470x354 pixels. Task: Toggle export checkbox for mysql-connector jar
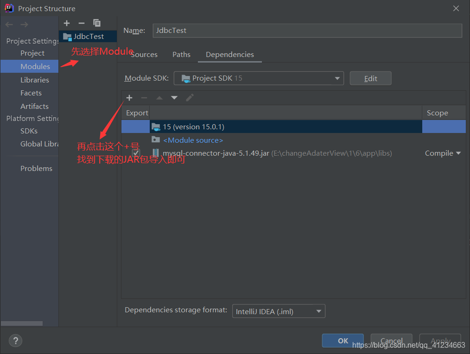pyautogui.click(x=136, y=153)
